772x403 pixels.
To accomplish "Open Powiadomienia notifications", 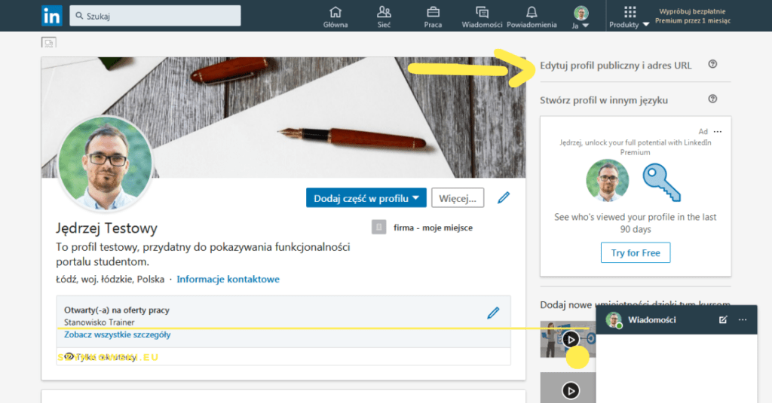I will click(532, 17).
